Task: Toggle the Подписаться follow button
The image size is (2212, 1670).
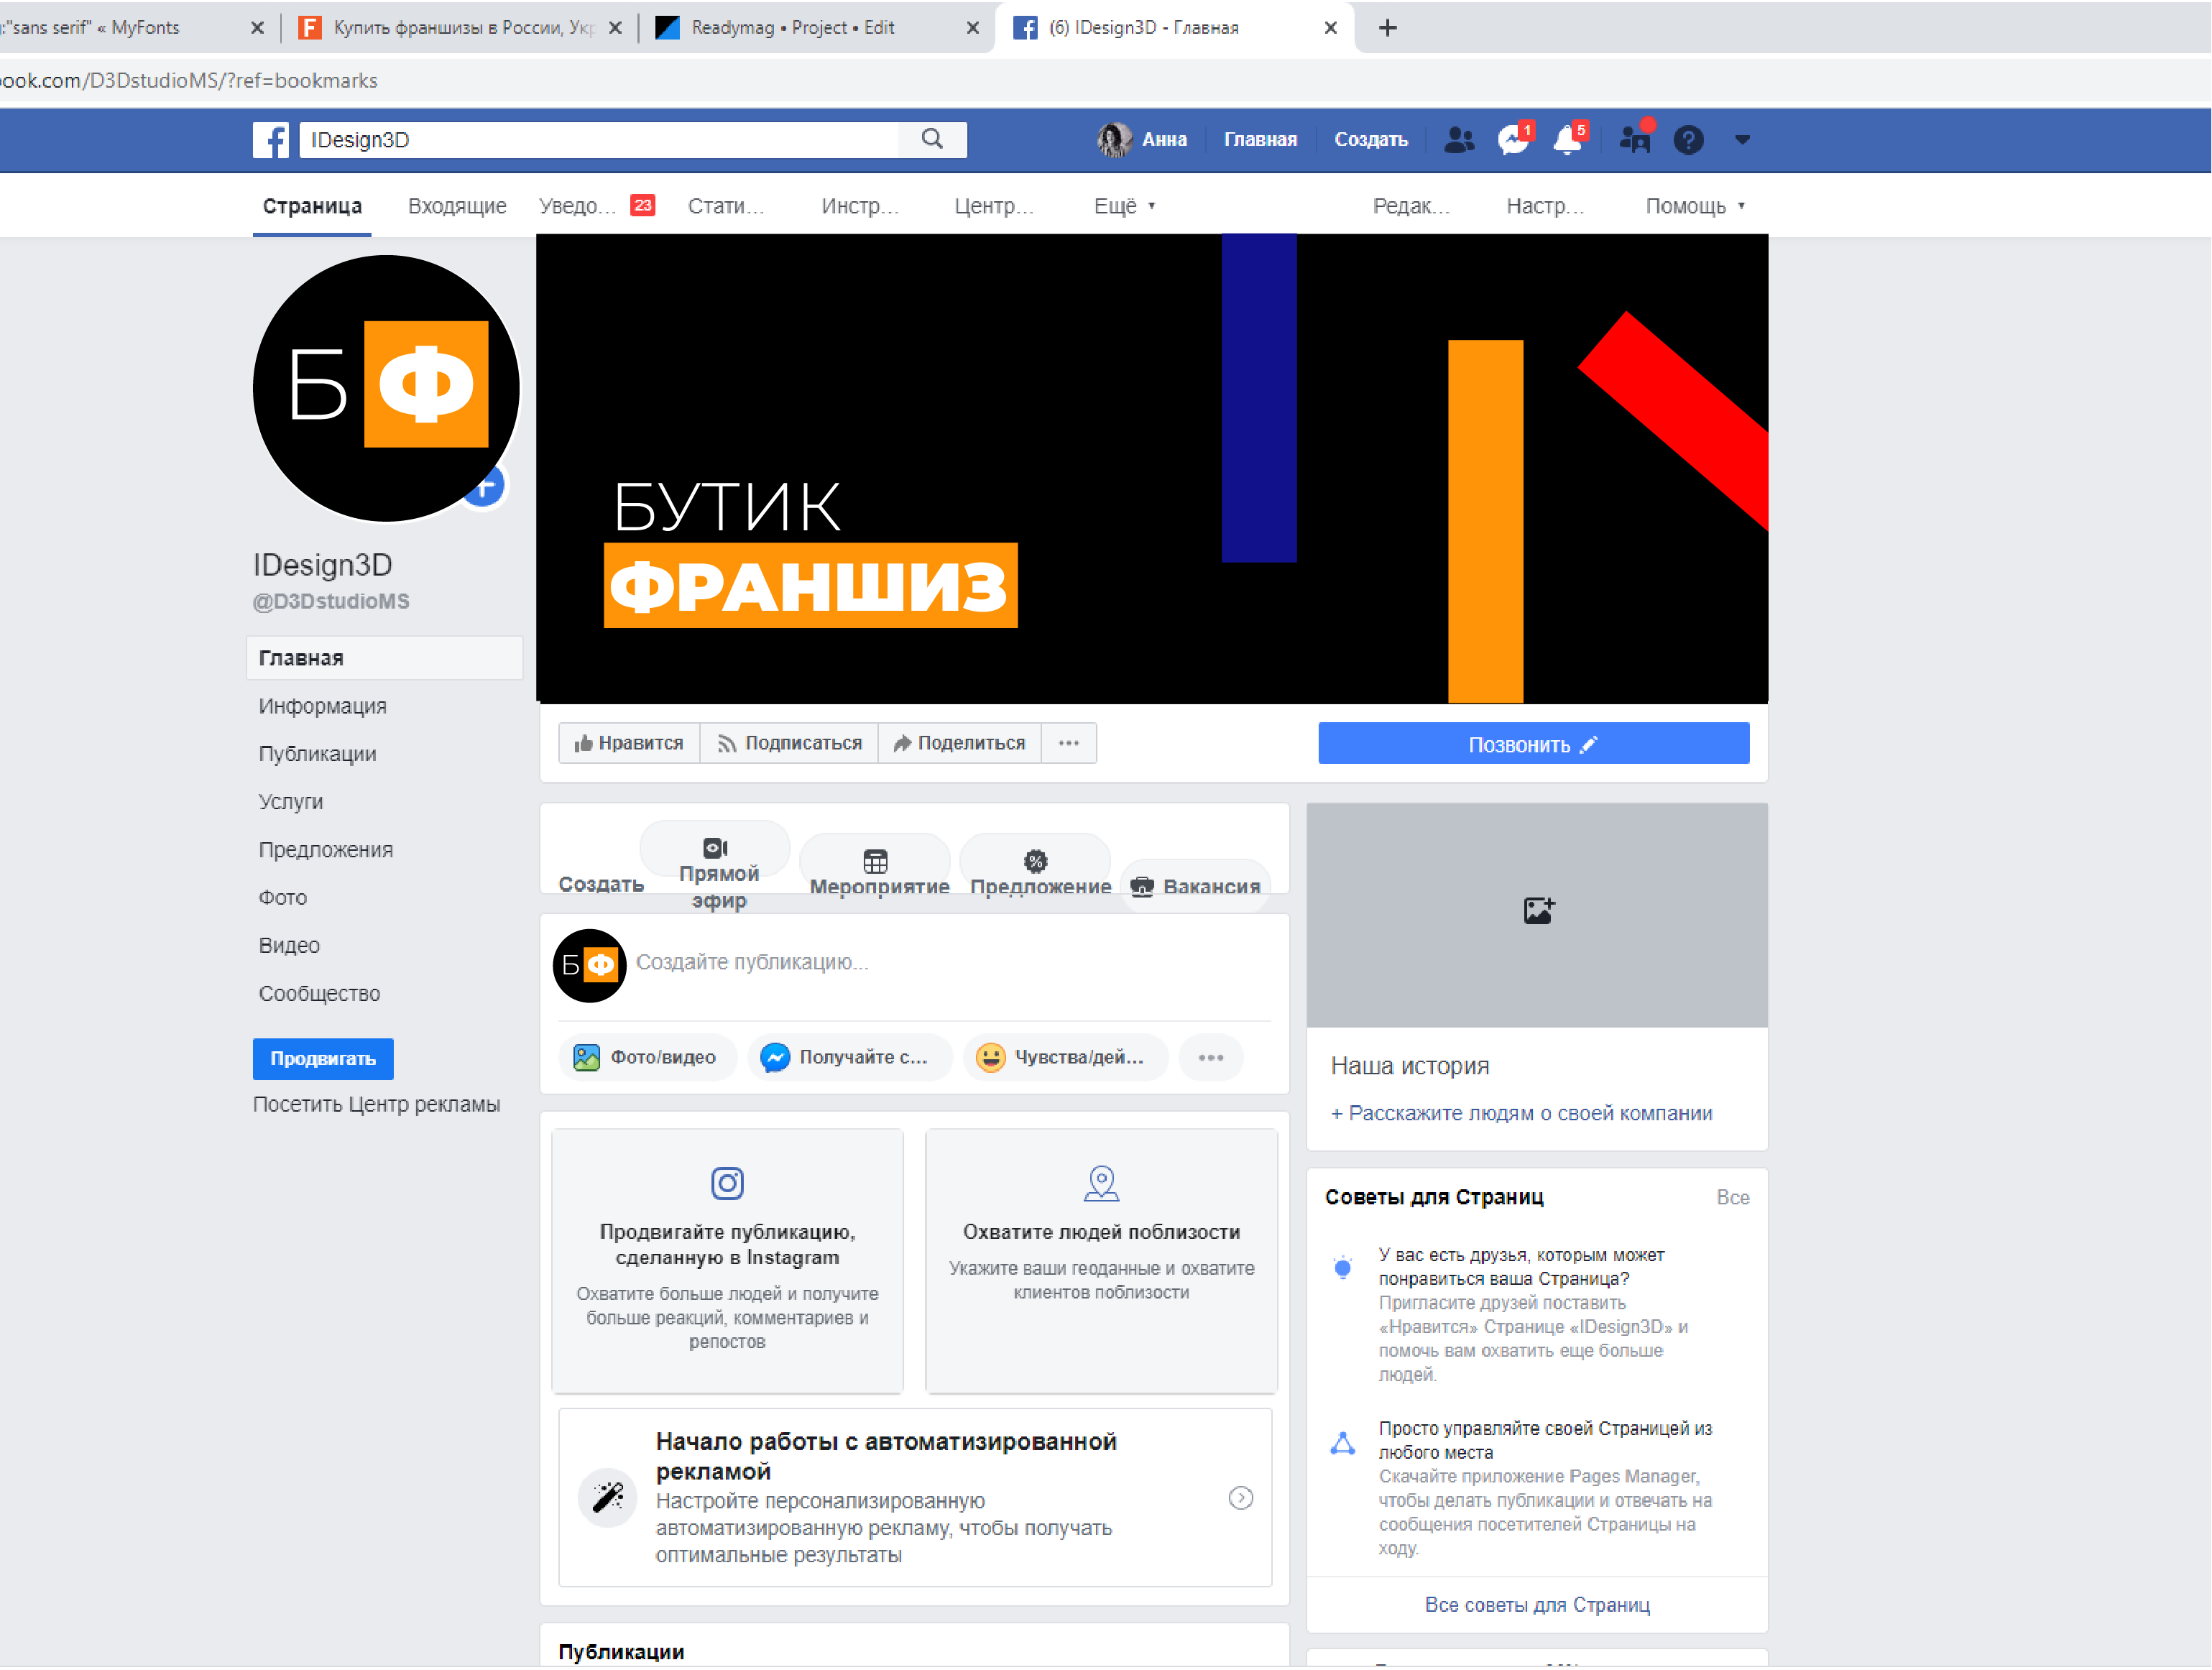Action: [x=789, y=743]
